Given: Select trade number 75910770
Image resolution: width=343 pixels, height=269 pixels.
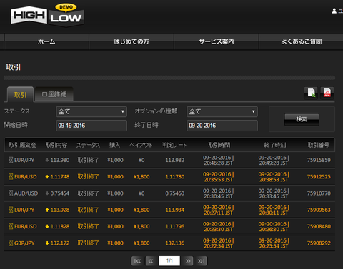Looking at the screenshot, I should tap(319, 193).
